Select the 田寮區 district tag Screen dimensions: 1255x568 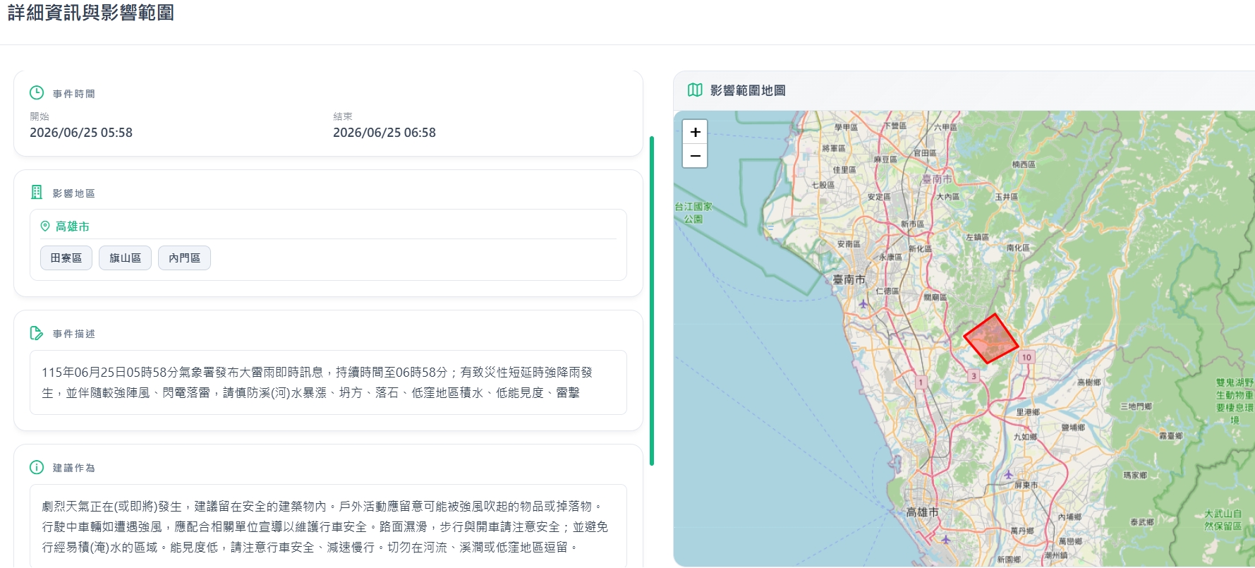tap(66, 258)
